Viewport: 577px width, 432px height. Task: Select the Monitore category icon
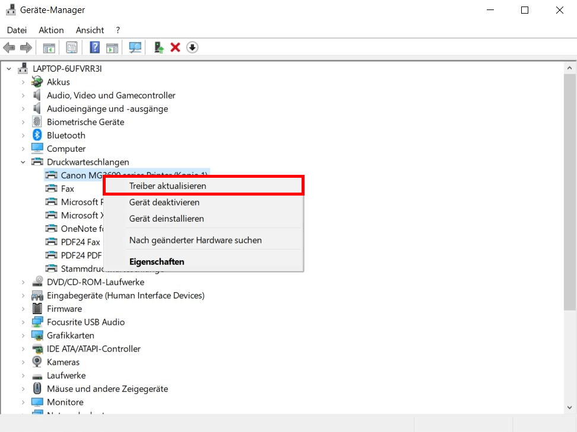click(x=37, y=402)
